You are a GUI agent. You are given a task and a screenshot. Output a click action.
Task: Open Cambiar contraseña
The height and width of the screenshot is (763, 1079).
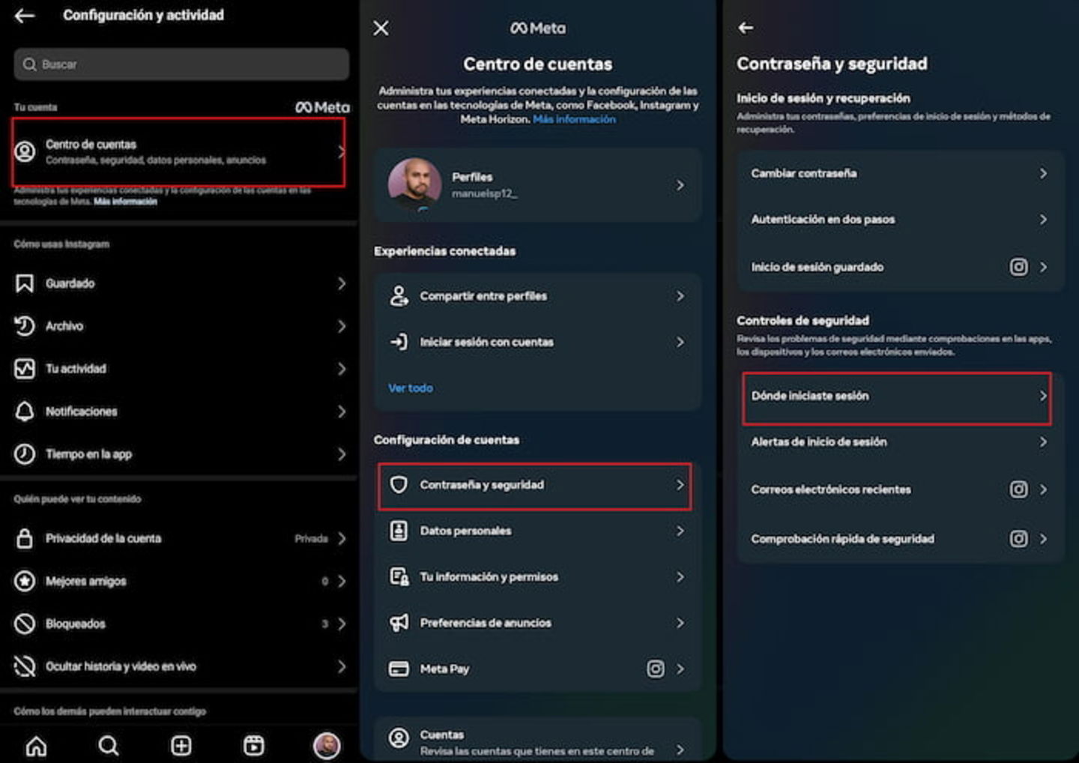click(899, 173)
